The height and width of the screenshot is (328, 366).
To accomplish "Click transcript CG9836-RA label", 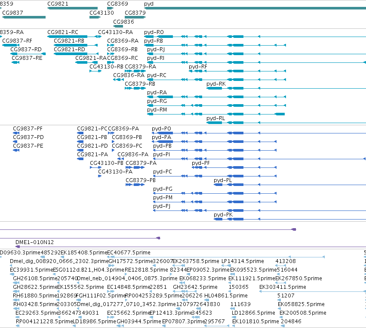I will click(x=129, y=75).
